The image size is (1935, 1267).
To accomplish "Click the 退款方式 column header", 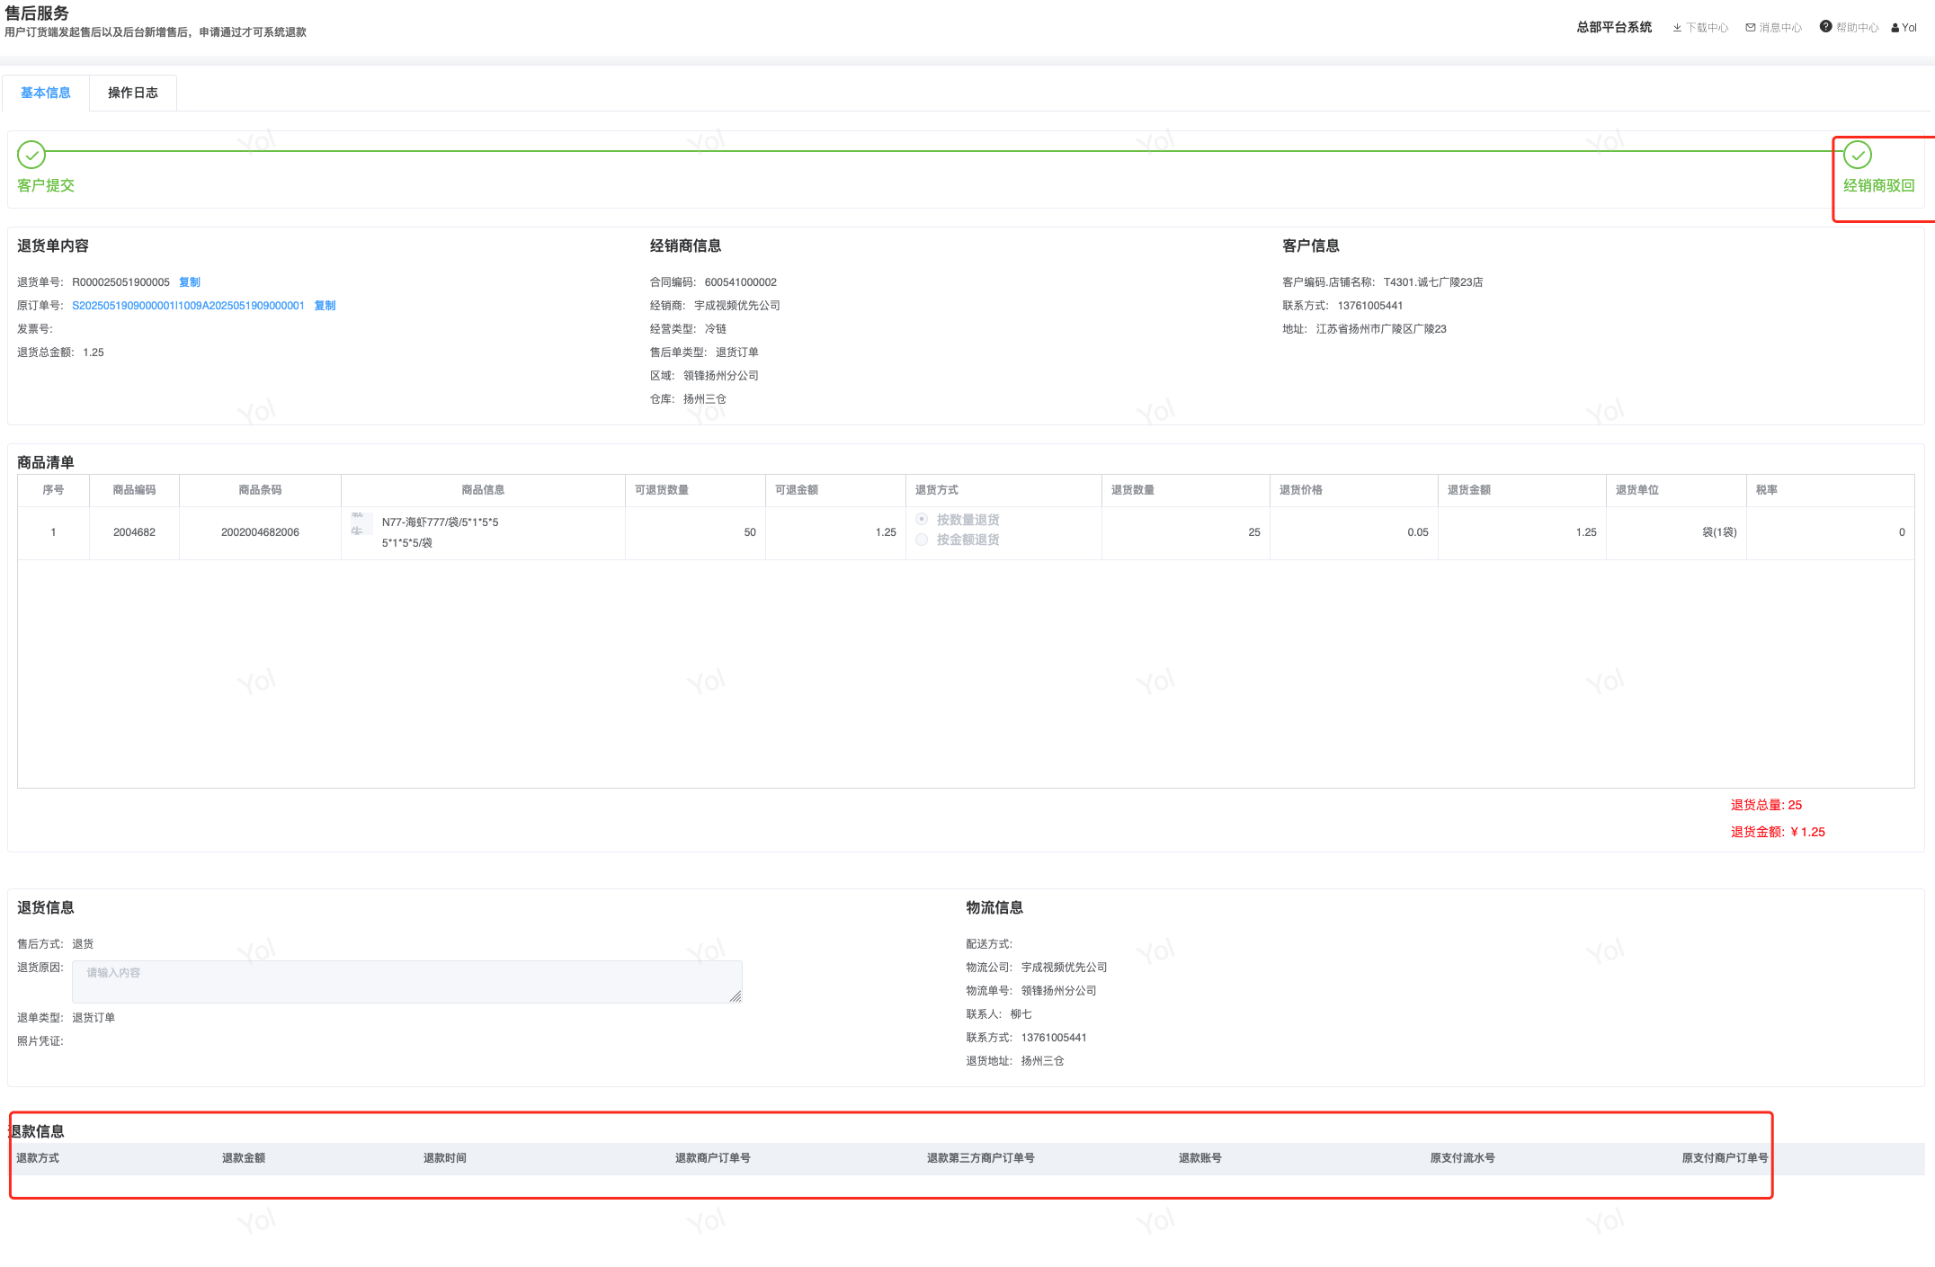I will (x=38, y=1158).
